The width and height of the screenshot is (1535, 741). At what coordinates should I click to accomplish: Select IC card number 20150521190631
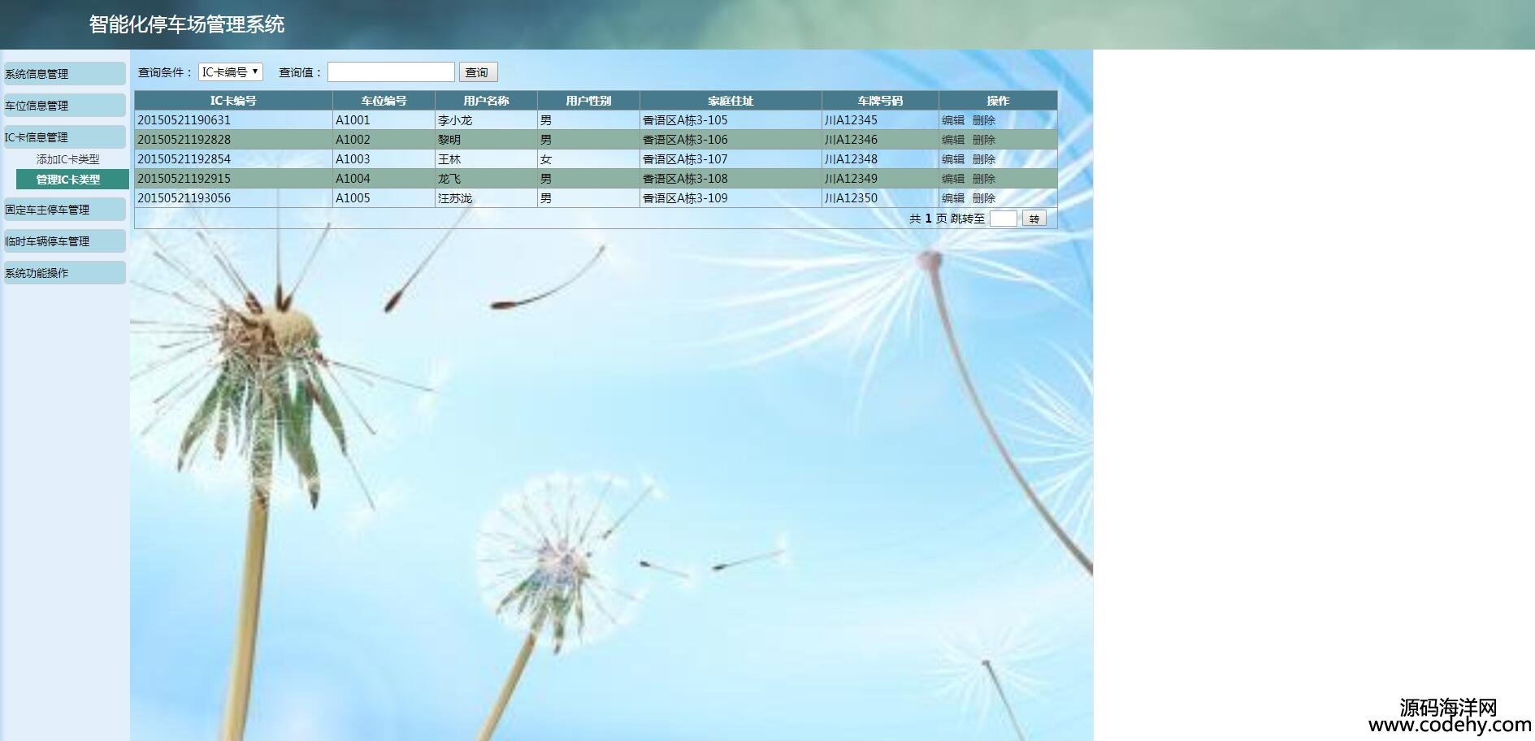[x=184, y=120]
